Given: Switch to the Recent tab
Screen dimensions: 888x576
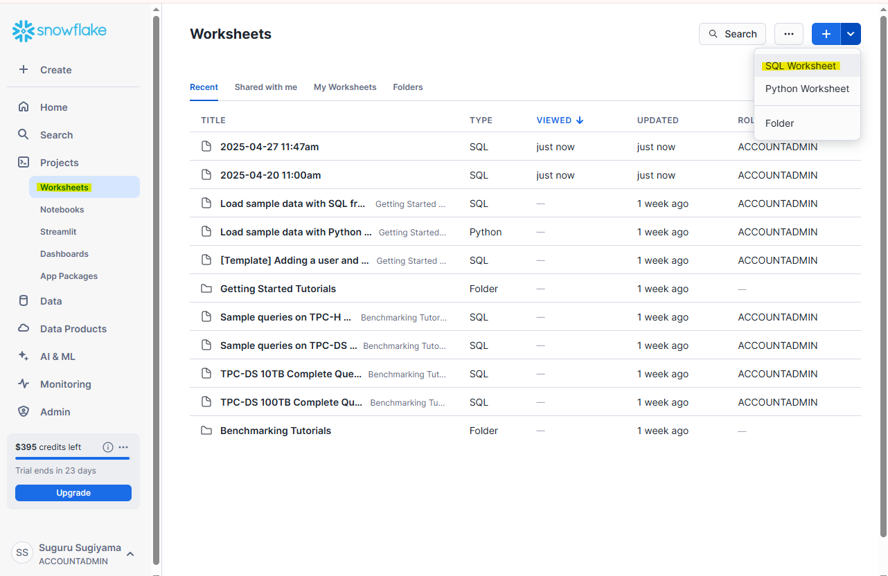Looking at the screenshot, I should [x=204, y=87].
